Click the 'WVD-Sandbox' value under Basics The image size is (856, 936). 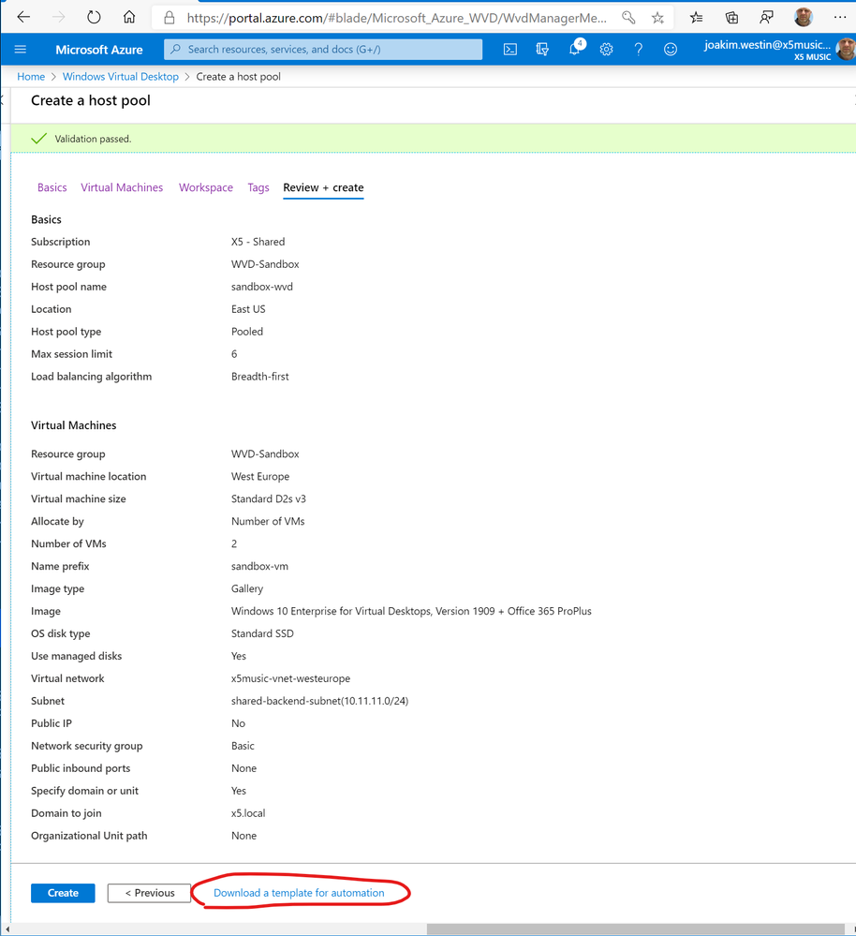[265, 264]
